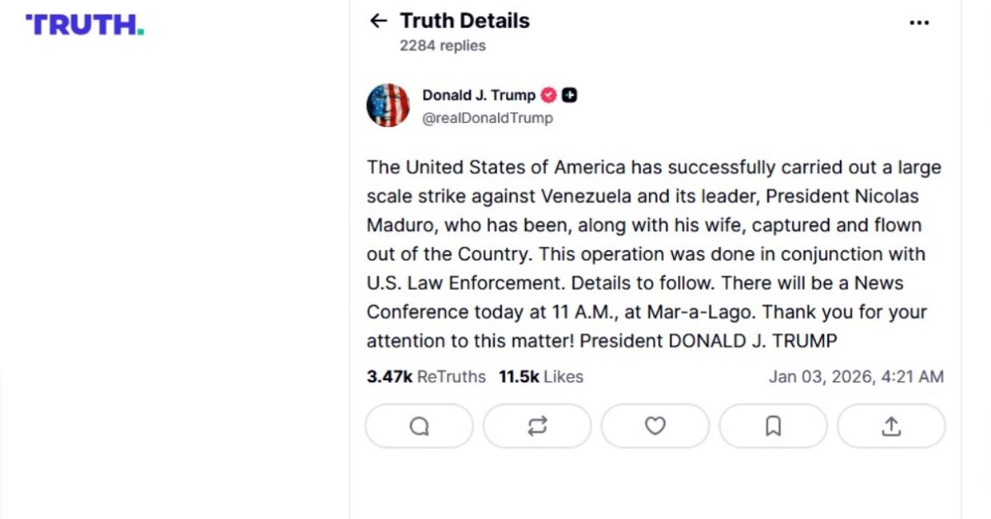991x519 pixels.
Task: Click Donald J. Trump's display name
Action: (481, 95)
